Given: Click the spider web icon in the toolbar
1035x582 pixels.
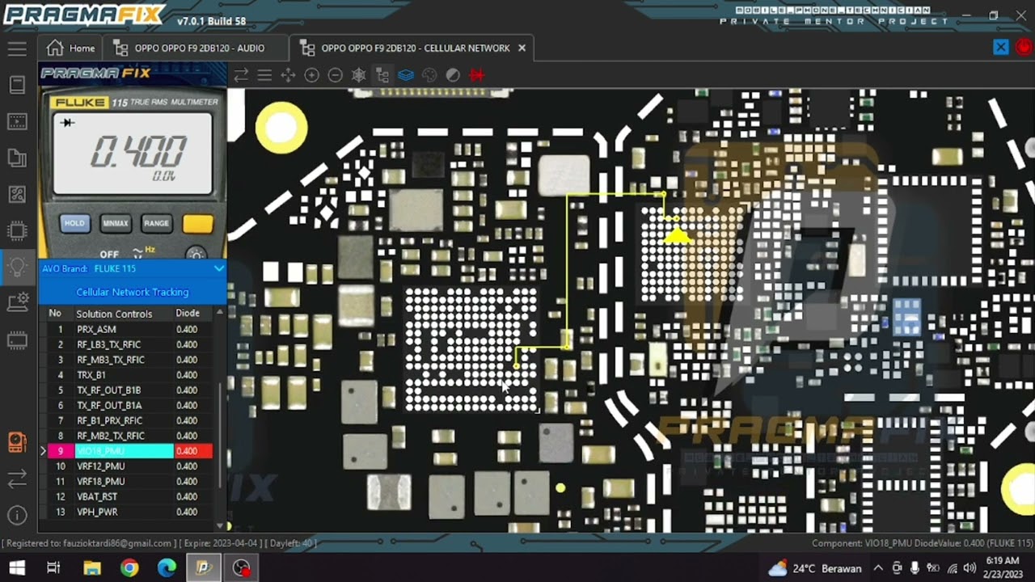Looking at the screenshot, I should [x=359, y=75].
